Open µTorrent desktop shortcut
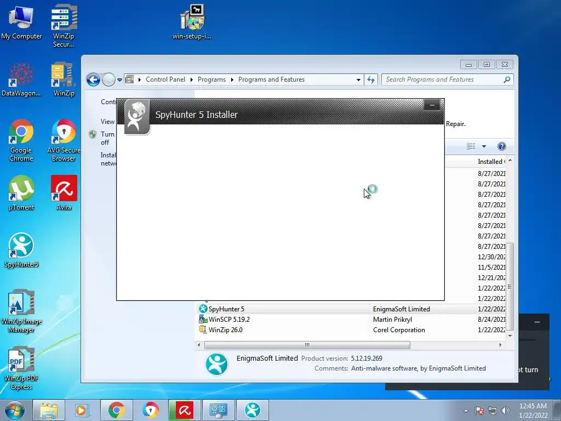 [x=21, y=194]
